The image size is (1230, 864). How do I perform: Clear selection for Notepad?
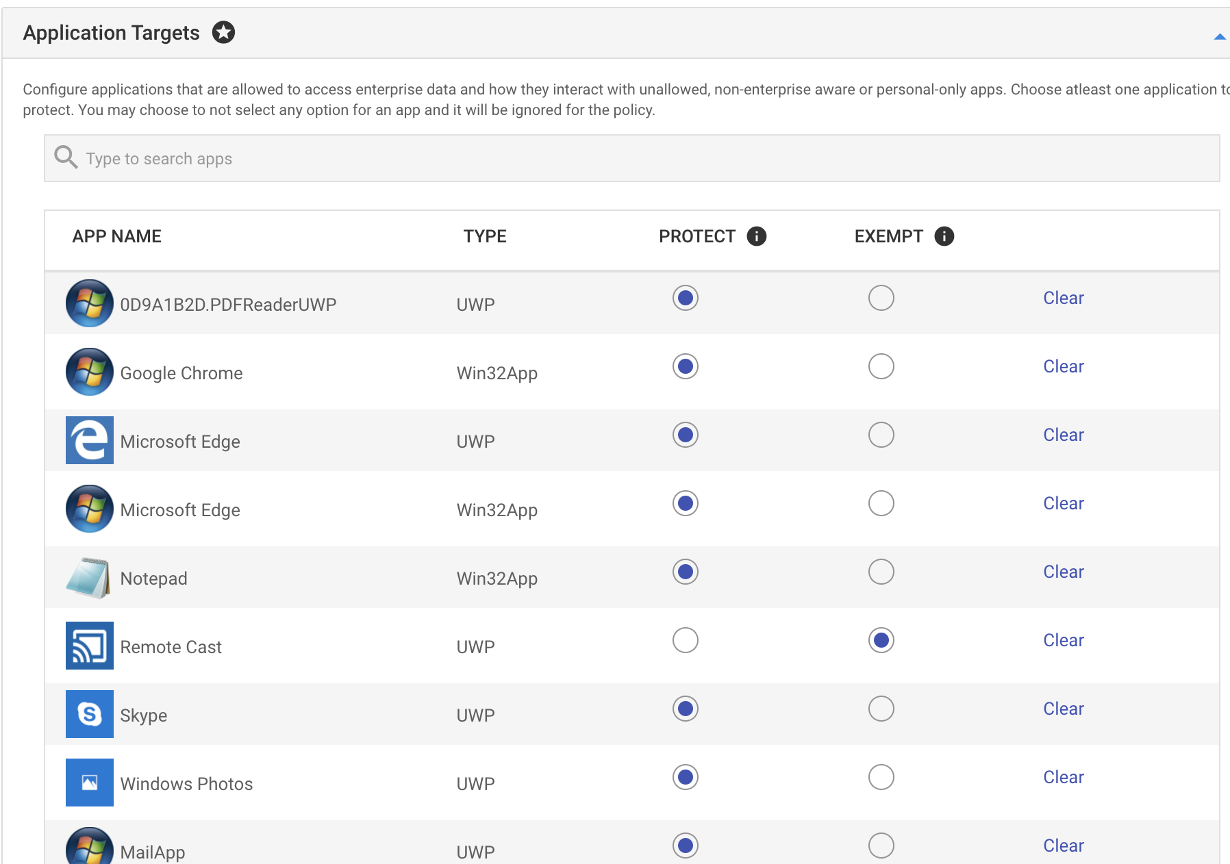[x=1064, y=572]
